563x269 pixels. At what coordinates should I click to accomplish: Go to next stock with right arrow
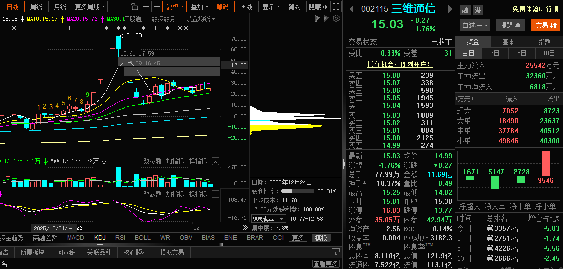click(x=450, y=9)
